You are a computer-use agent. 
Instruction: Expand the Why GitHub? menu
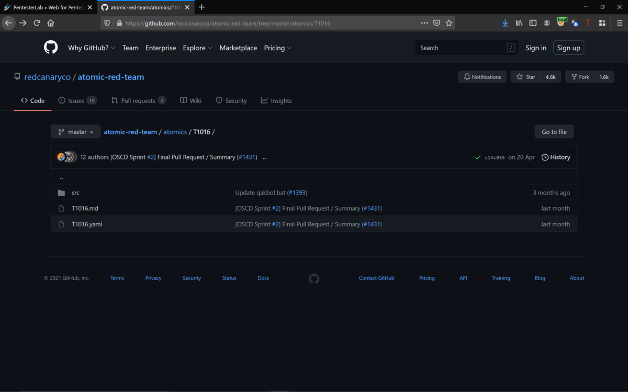(92, 48)
